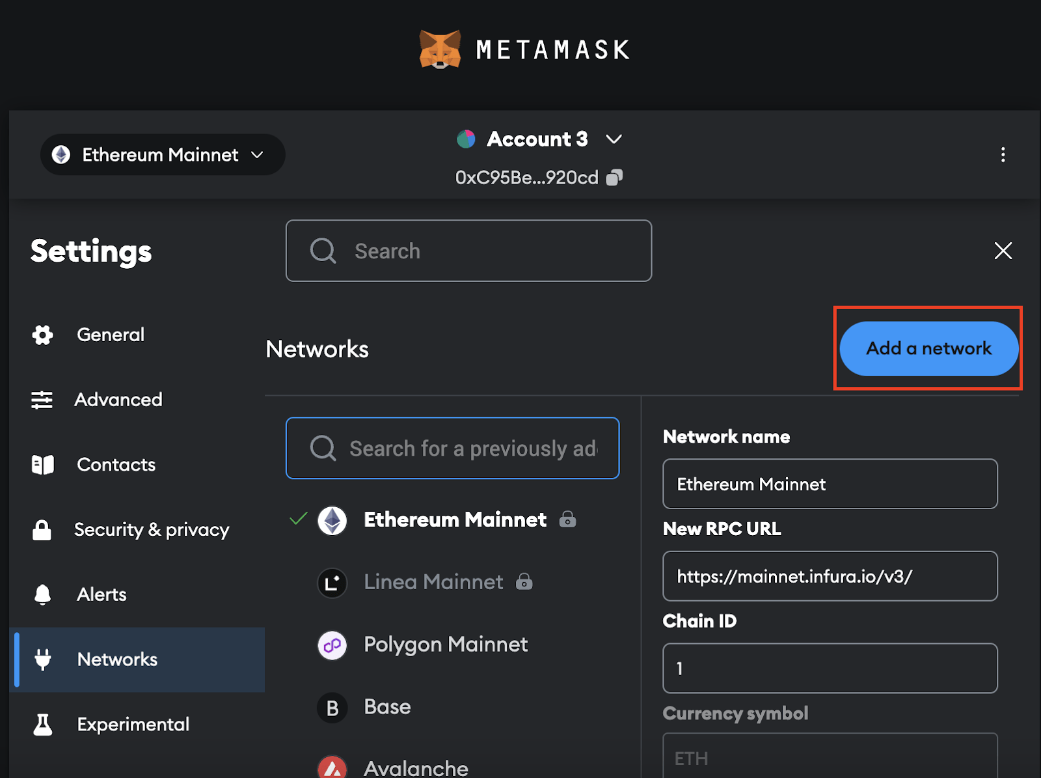Open the Account 3 selector chevron
Screen dimensions: 1041x778
pyautogui.click(x=614, y=139)
